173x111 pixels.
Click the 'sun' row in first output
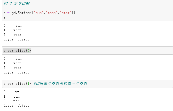point(13,26)
